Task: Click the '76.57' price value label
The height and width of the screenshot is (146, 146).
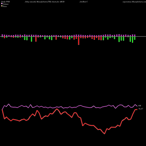Action: pyautogui.click(x=141, y=109)
